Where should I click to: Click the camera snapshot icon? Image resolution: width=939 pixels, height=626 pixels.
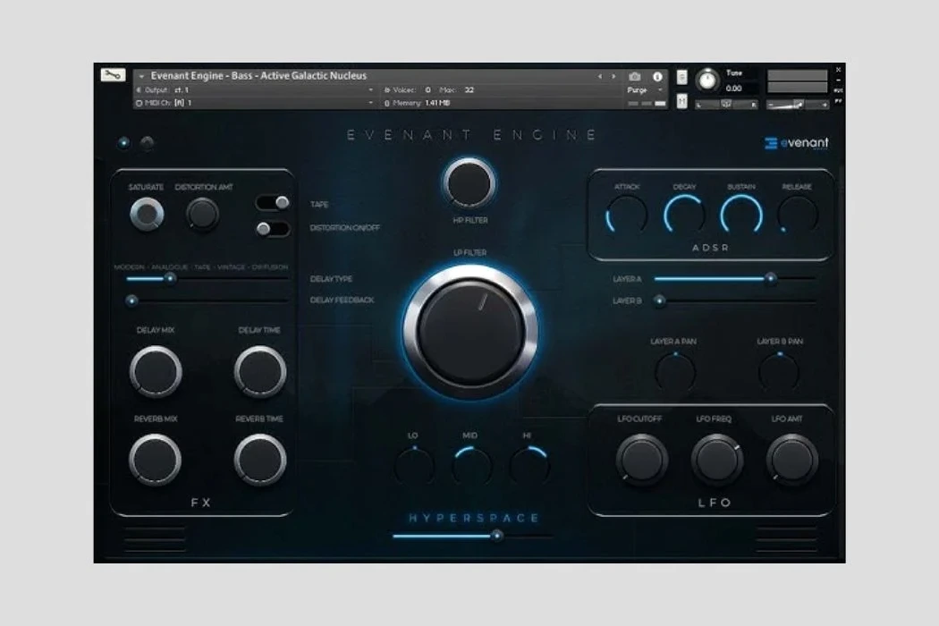click(x=635, y=77)
